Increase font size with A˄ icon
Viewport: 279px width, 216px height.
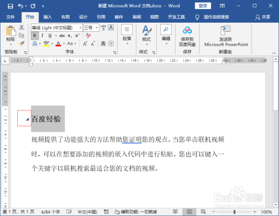click(85, 44)
